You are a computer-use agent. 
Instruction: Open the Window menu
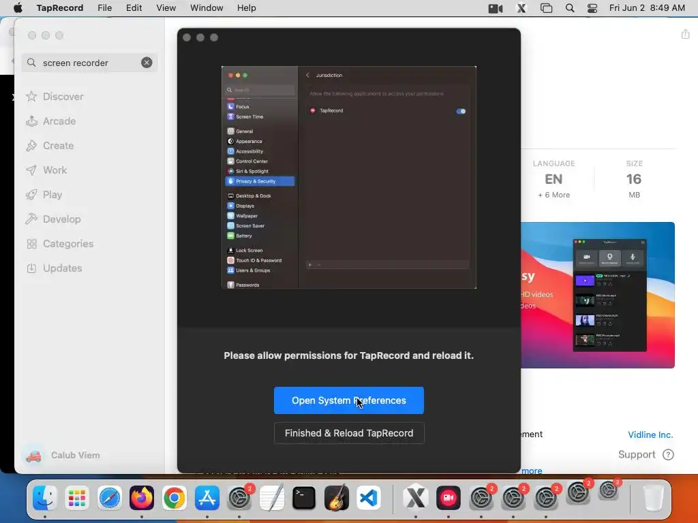(x=207, y=8)
